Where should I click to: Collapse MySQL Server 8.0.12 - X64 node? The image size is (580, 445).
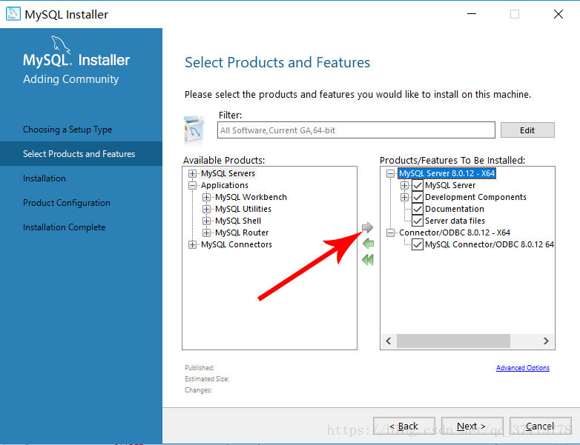390,173
